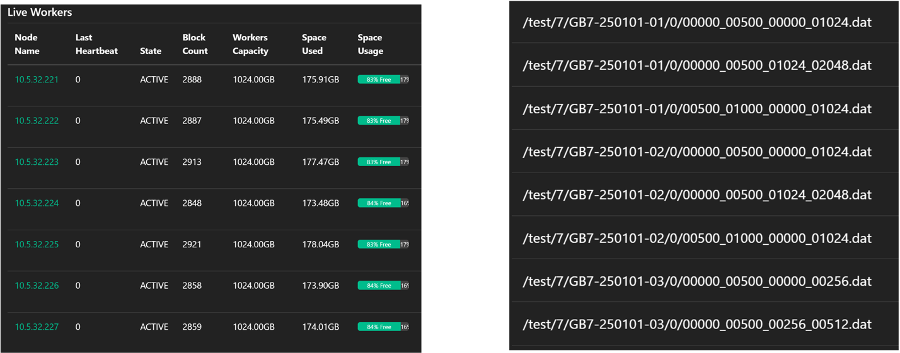The width and height of the screenshot is (900, 353).
Task: Click the Last Heartbeat column header
Action: [96, 44]
